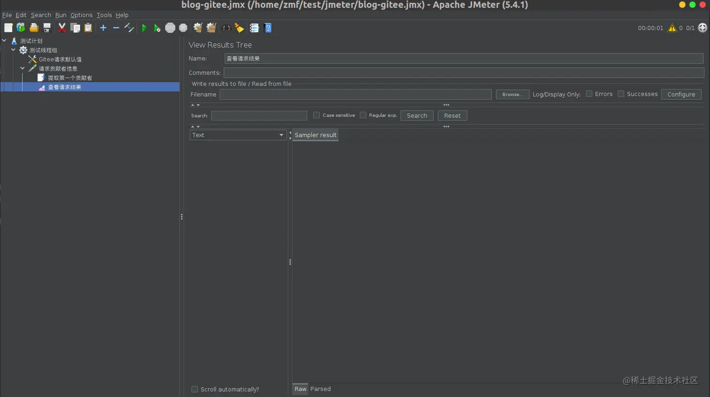Screen dimensions: 710x397
Task: Click the collapse arrows above Search row
Action: click(x=195, y=105)
